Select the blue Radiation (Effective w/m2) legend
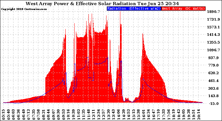Viewport: 222px width, 121px height. click(134, 8)
